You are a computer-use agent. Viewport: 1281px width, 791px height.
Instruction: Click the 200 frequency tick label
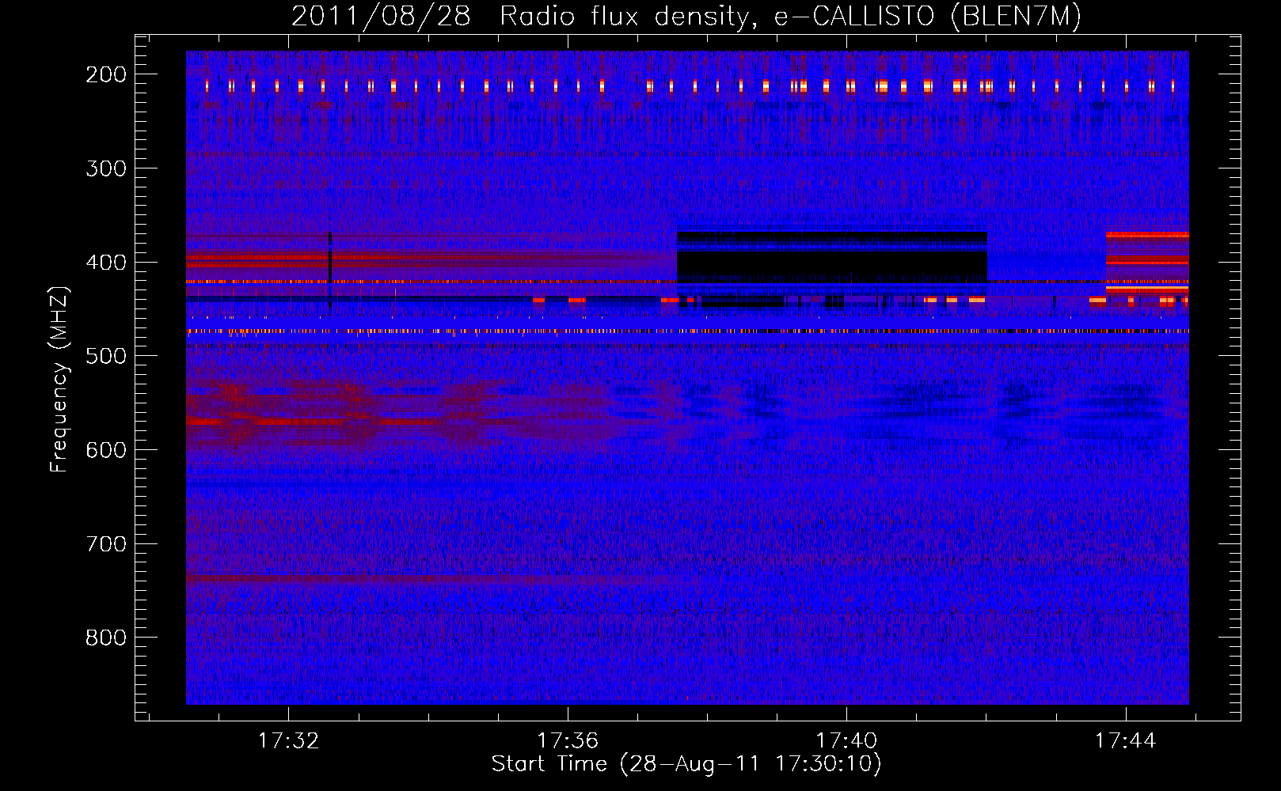[106, 74]
